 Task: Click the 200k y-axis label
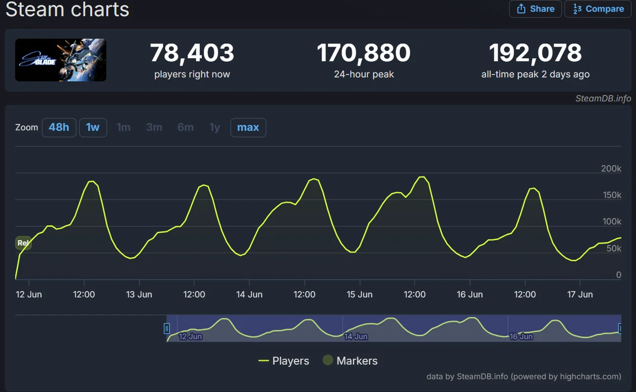coord(611,169)
